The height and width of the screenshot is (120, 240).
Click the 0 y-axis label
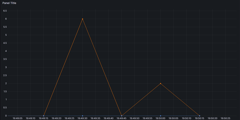(x=6, y=116)
